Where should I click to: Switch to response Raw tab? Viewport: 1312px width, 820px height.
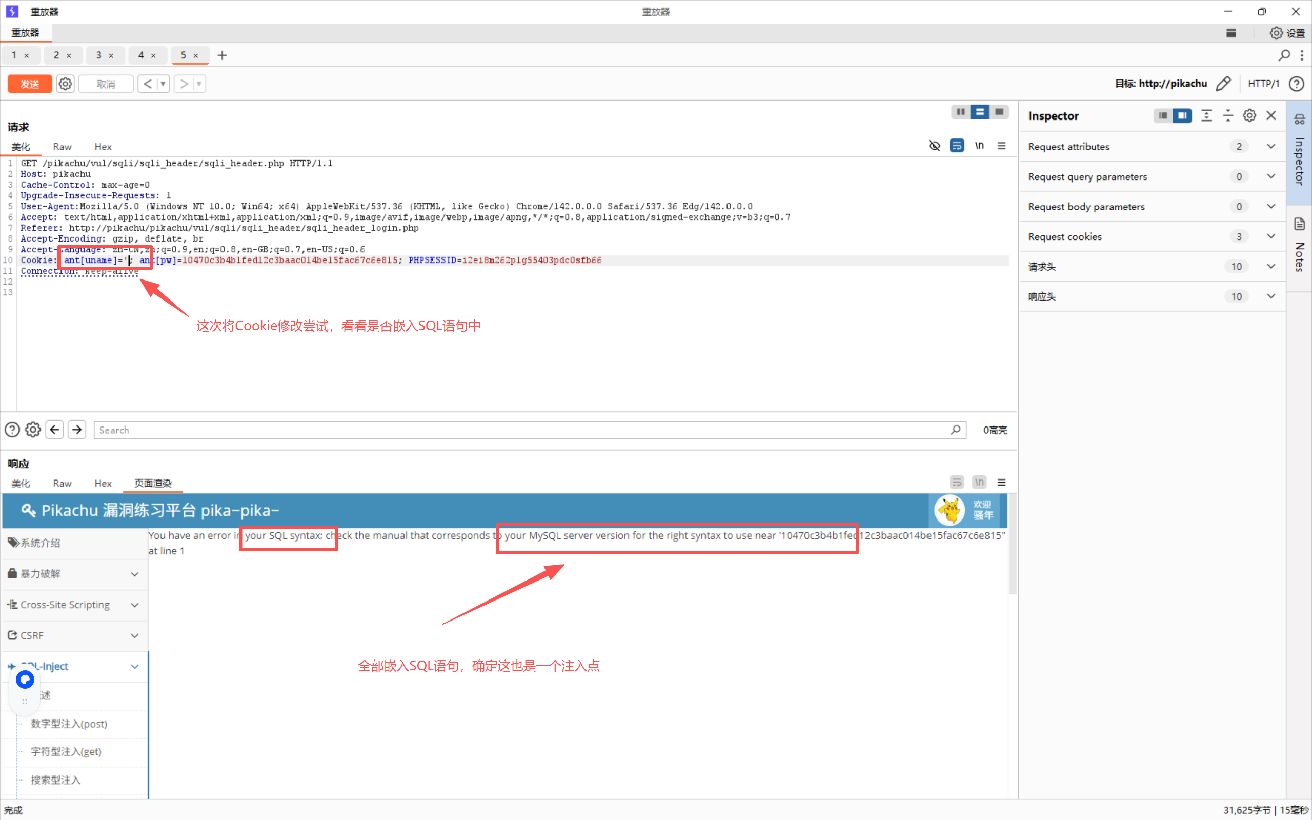click(62, 483)
